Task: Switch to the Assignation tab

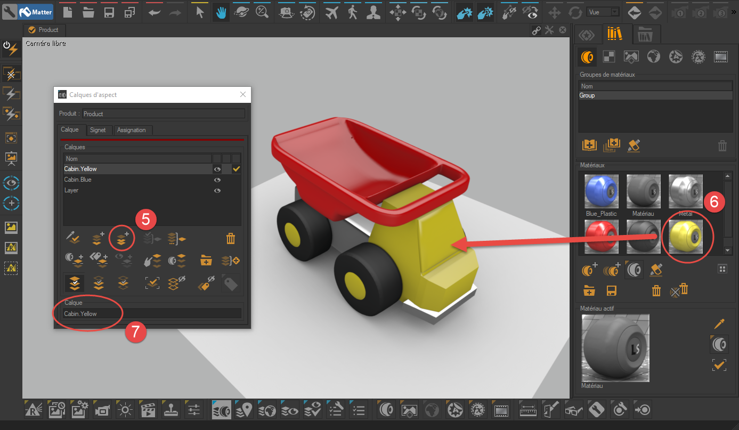Action: tap(132, 130)
